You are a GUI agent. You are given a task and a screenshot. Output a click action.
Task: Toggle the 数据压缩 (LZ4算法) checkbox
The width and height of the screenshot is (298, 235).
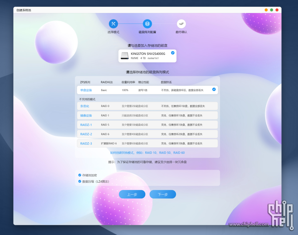tap(80, 181)
